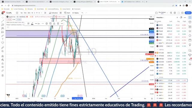This screenshot has height=108, width=192.
Task: Delete the selected drawing
Action: (x=58, y=23)
